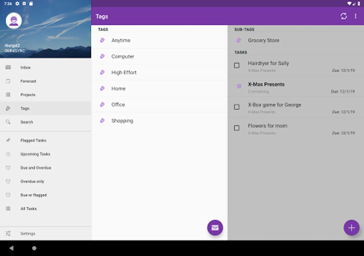Image resolution: width=364 pixels, height=256 pixels.
Task: Check the X-Box game for George task
Action: 237,107
